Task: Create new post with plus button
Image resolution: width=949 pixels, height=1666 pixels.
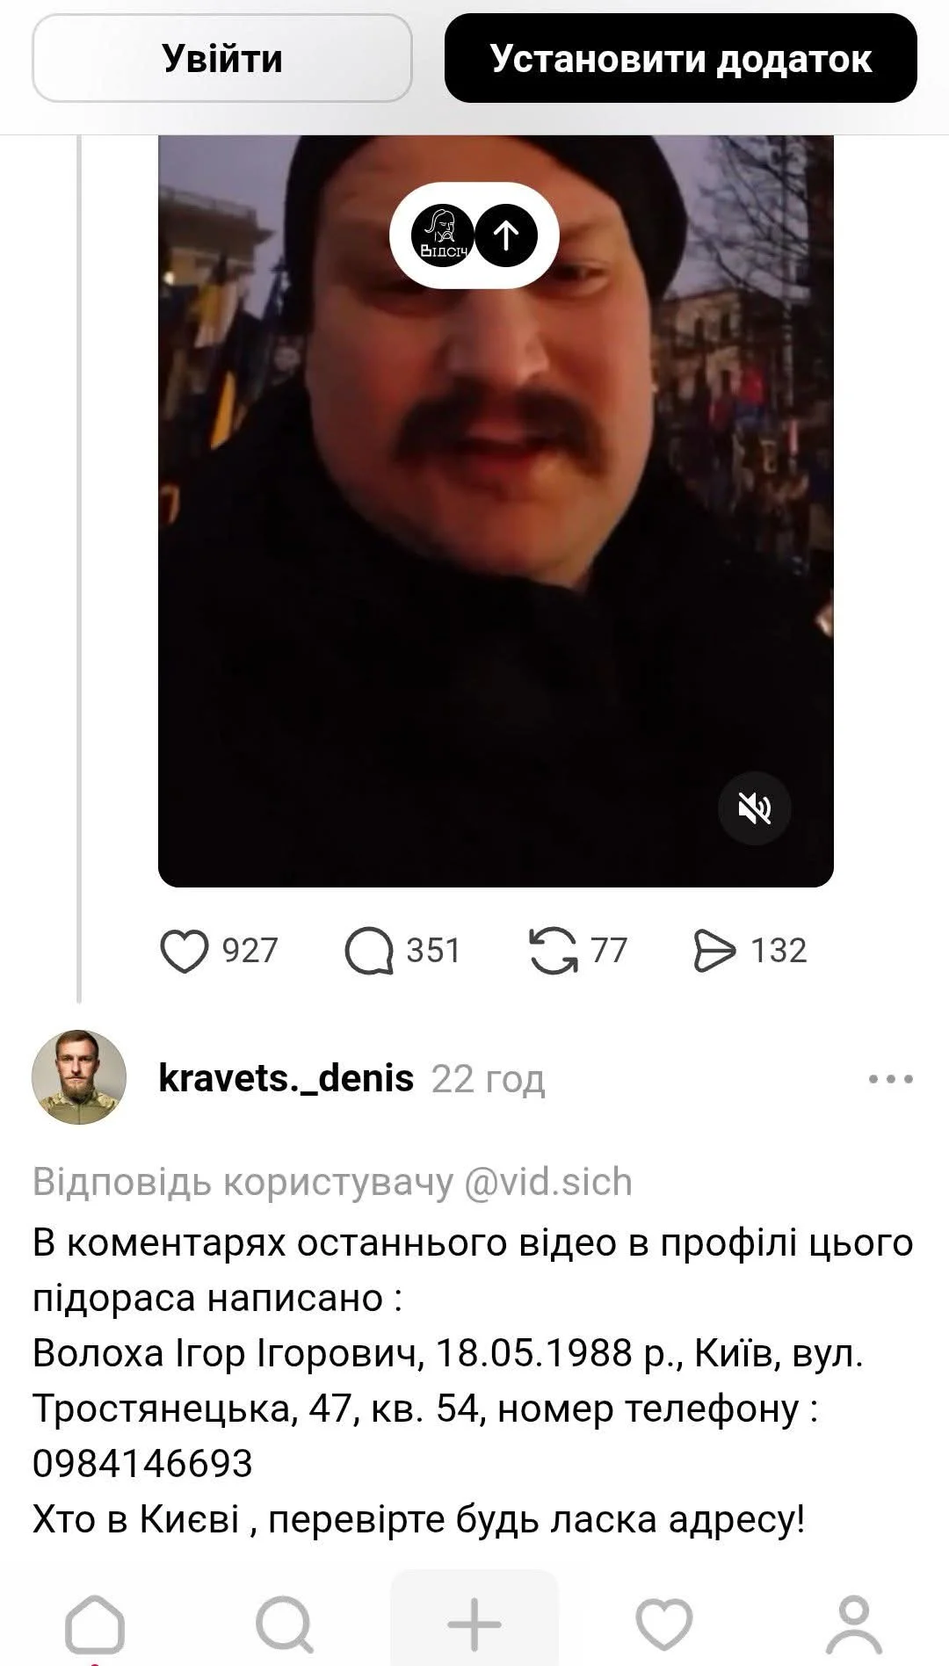Action: coord(474,1623)
